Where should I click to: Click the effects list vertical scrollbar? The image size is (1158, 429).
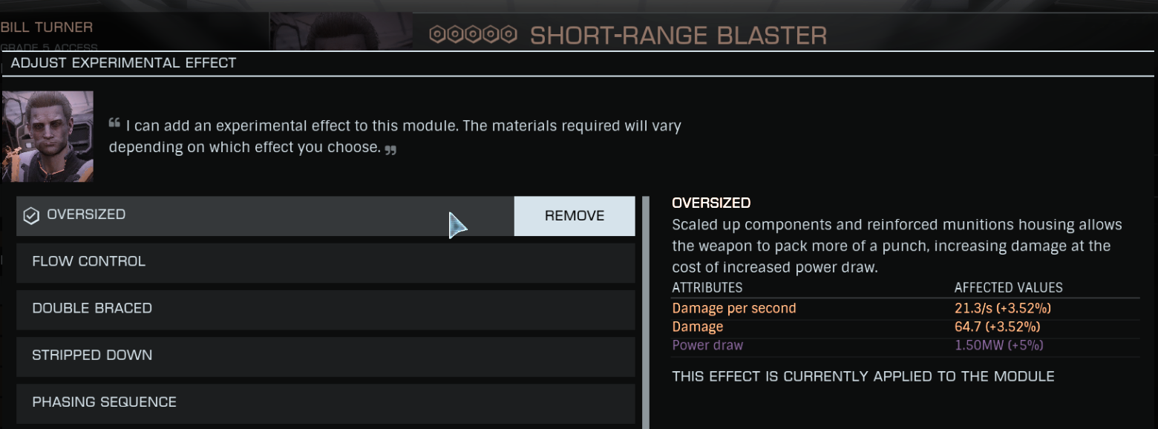(646, 312)
